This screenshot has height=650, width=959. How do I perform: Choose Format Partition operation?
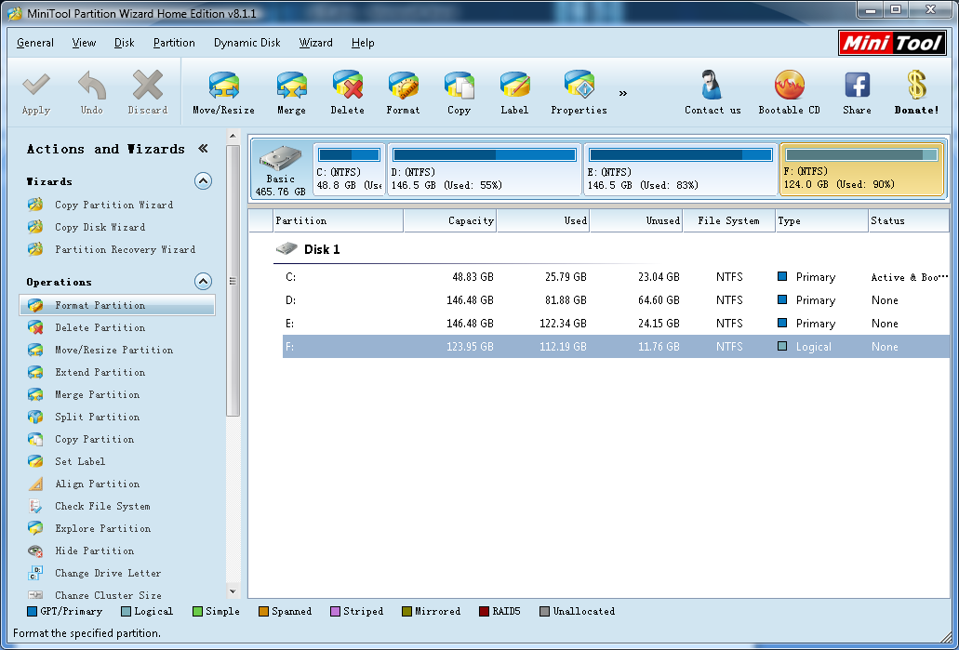point(117,305)
